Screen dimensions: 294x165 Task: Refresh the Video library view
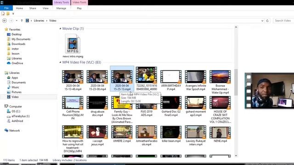tap(267, 21)
